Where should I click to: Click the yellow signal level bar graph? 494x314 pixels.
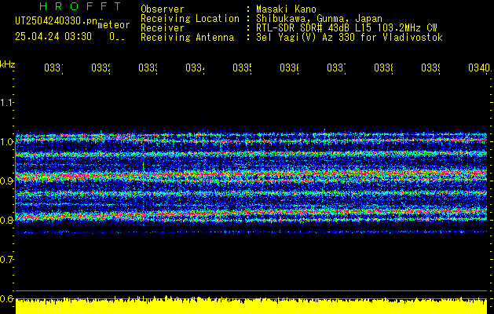(251, 305)
